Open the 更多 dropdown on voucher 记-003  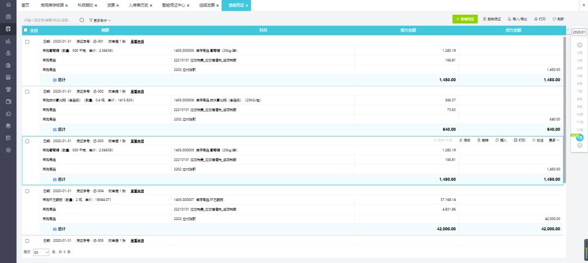(554, 140)
